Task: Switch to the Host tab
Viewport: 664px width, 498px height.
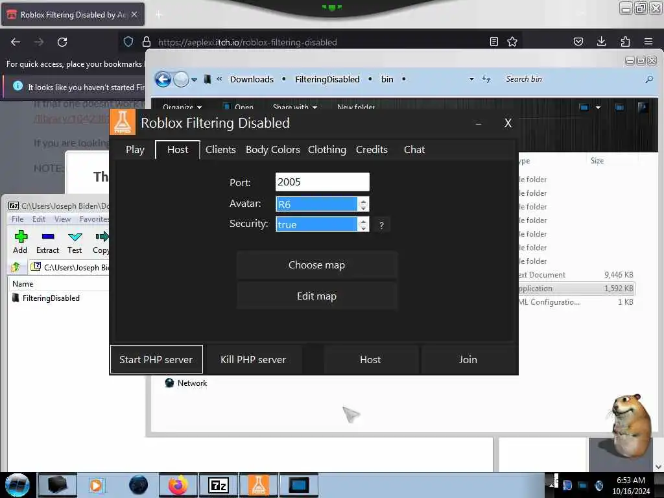Action: tap(178, 150)
